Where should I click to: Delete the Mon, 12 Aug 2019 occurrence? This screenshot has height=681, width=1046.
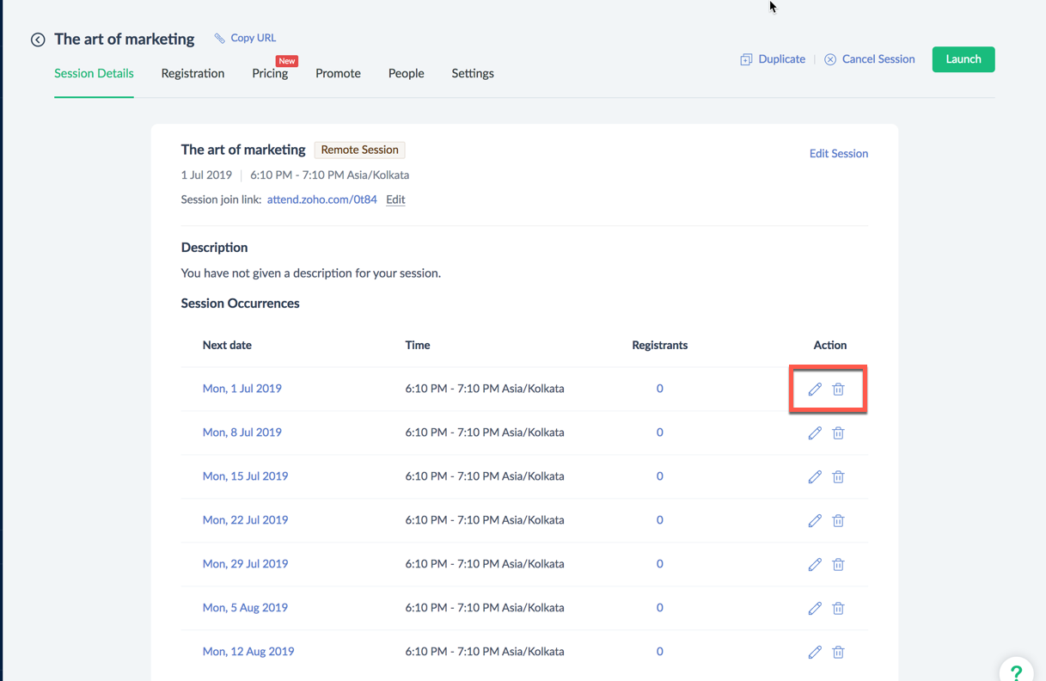(838, 652)
